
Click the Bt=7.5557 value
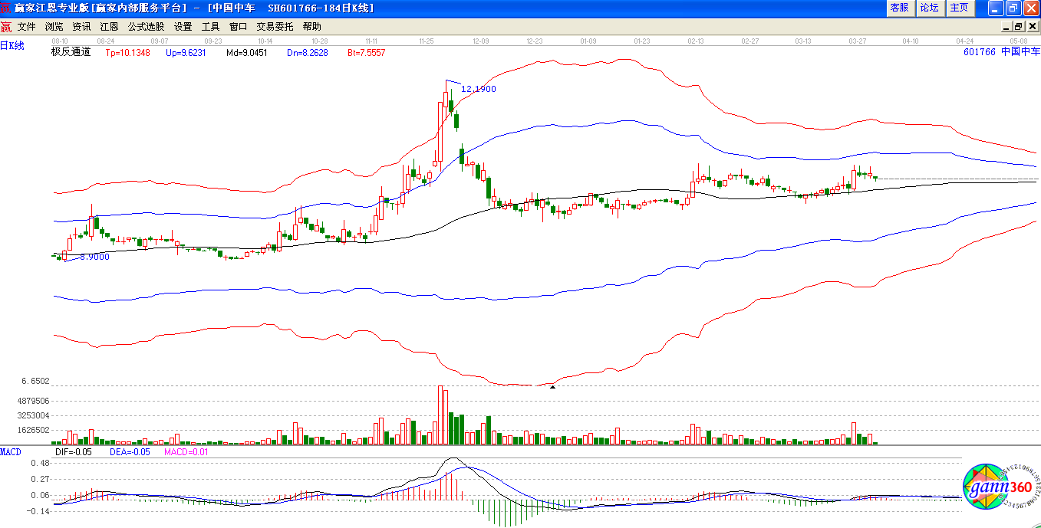point(366,53)
